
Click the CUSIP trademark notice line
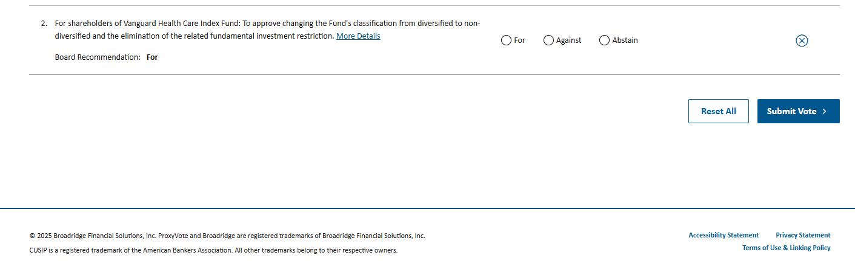(213, 251)
